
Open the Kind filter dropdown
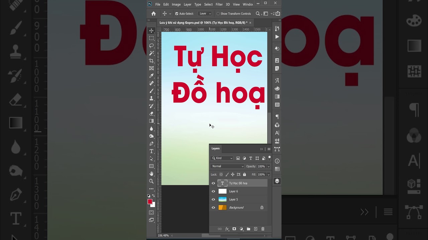coord(222,158)
